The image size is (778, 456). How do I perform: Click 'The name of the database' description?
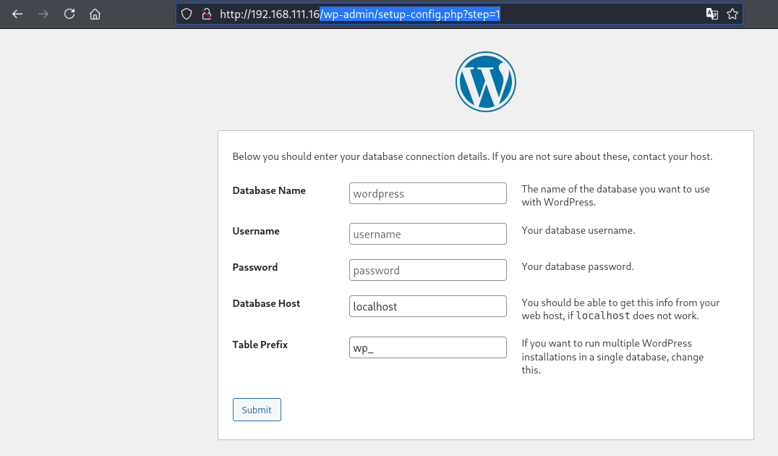click(616, 195)
